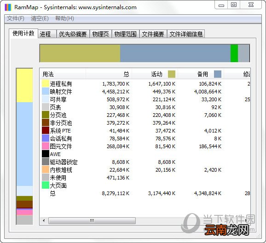Click the 总 column header
The height and width of the screenshot is (243, 266).
(109, 74)
